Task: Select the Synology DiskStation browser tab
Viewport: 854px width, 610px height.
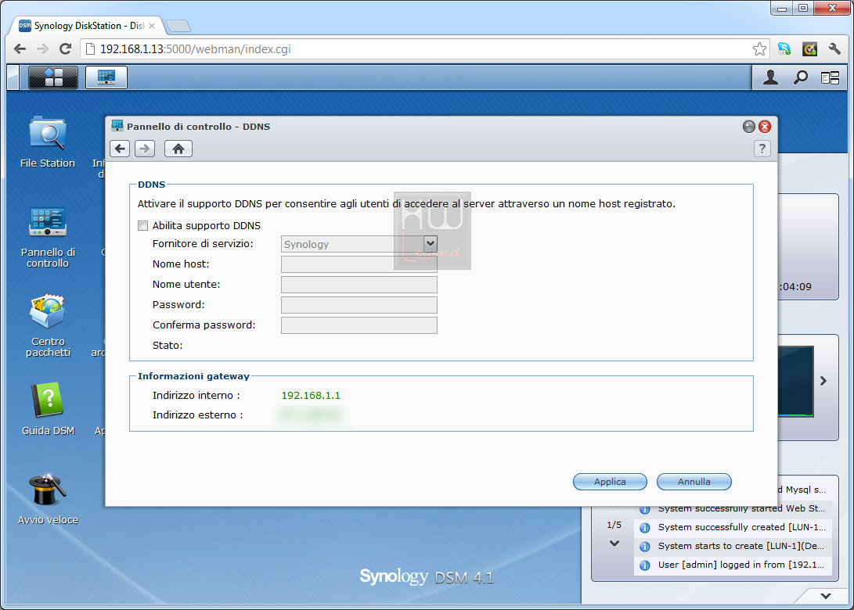Action: [x=87, y=26]
